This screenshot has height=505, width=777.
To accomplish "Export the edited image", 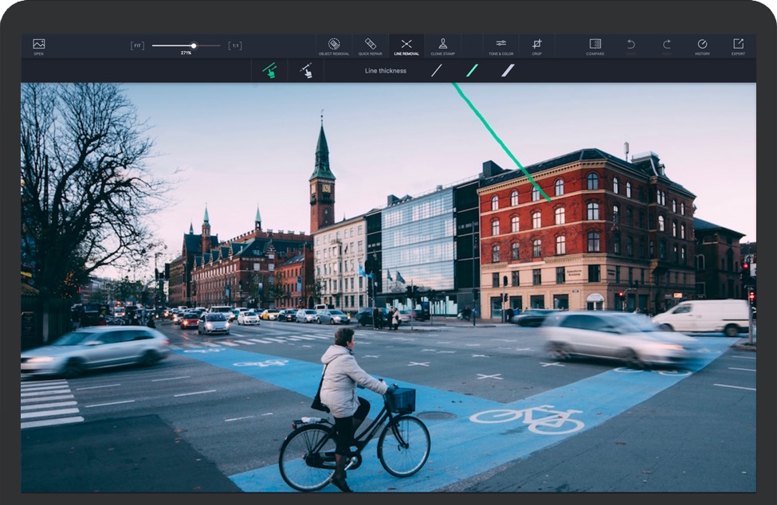I will [738, 45].
